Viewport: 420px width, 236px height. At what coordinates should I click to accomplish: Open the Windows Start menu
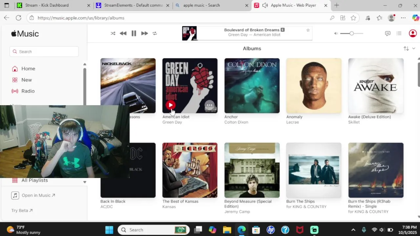point(109,230)
